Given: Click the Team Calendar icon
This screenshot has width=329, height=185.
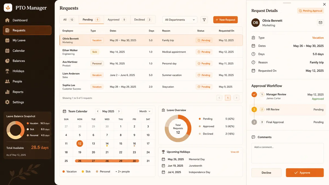Looking at the screenshot, I should point(64,111).
